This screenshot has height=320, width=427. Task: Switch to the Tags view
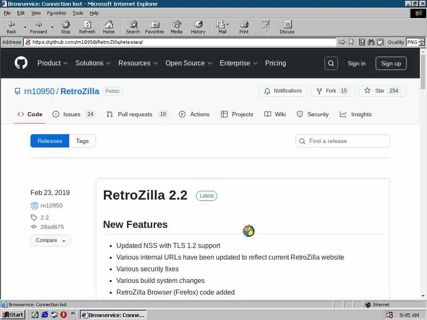82,141
